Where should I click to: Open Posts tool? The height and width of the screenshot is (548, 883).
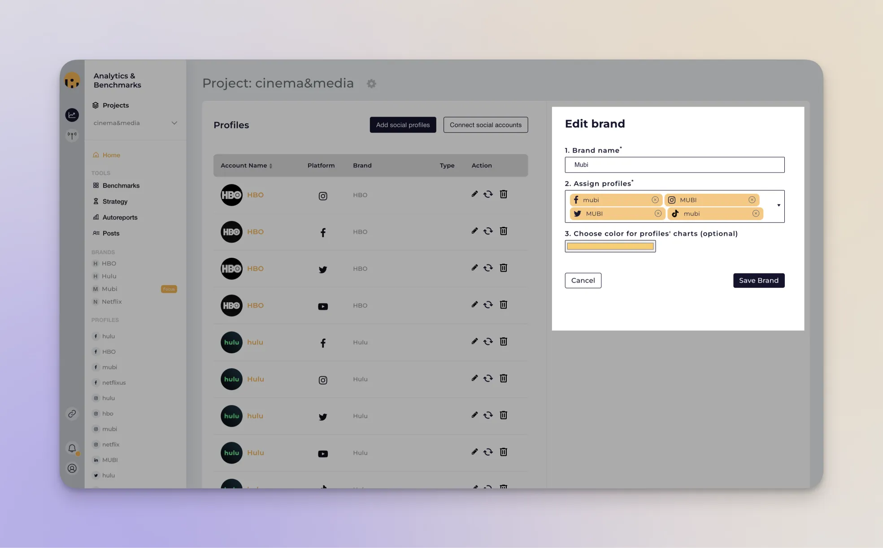(106, 233)
